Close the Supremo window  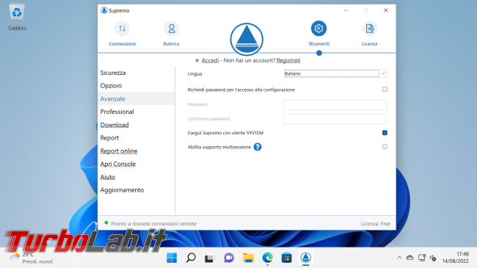pyautogui.click(x=386, y=10)
